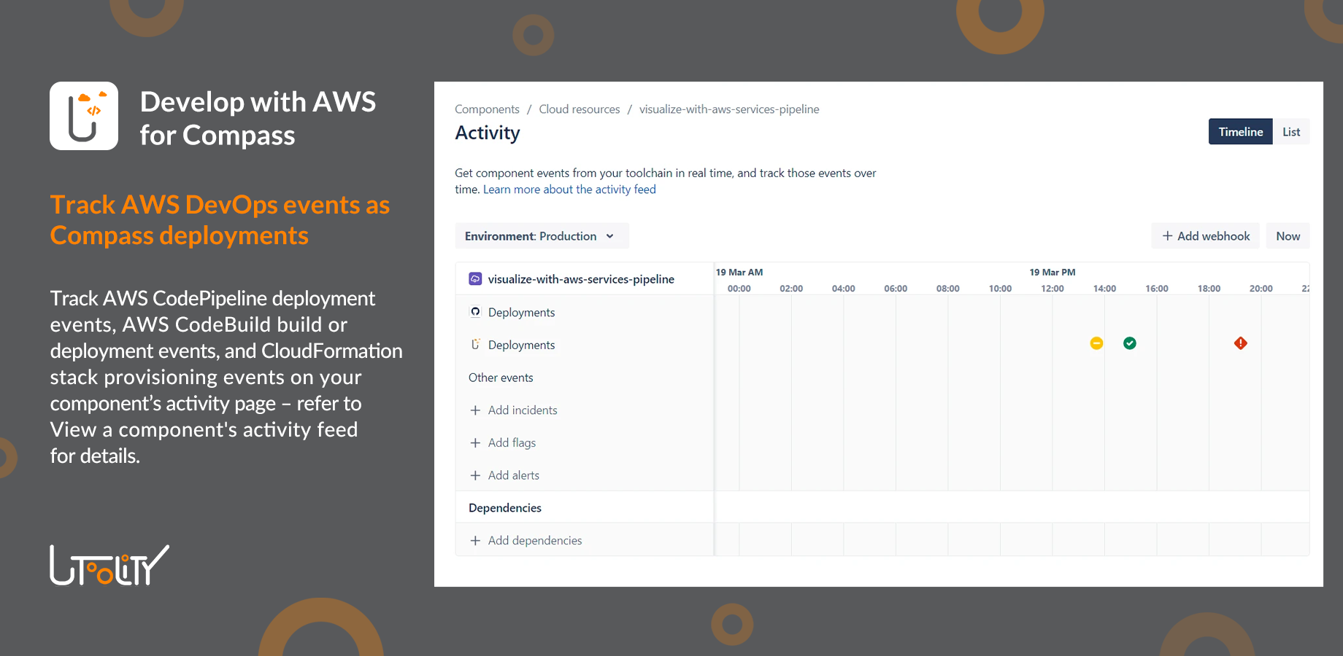Click the Add incidents label

523,410
